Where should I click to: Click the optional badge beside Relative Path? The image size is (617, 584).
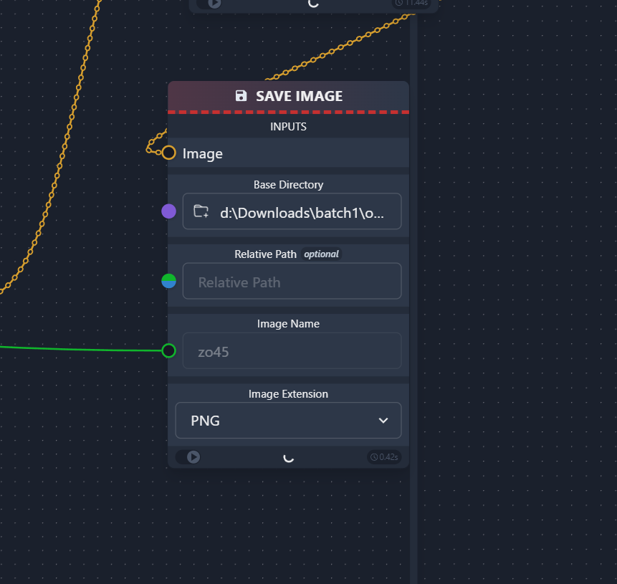coord(321,254)
